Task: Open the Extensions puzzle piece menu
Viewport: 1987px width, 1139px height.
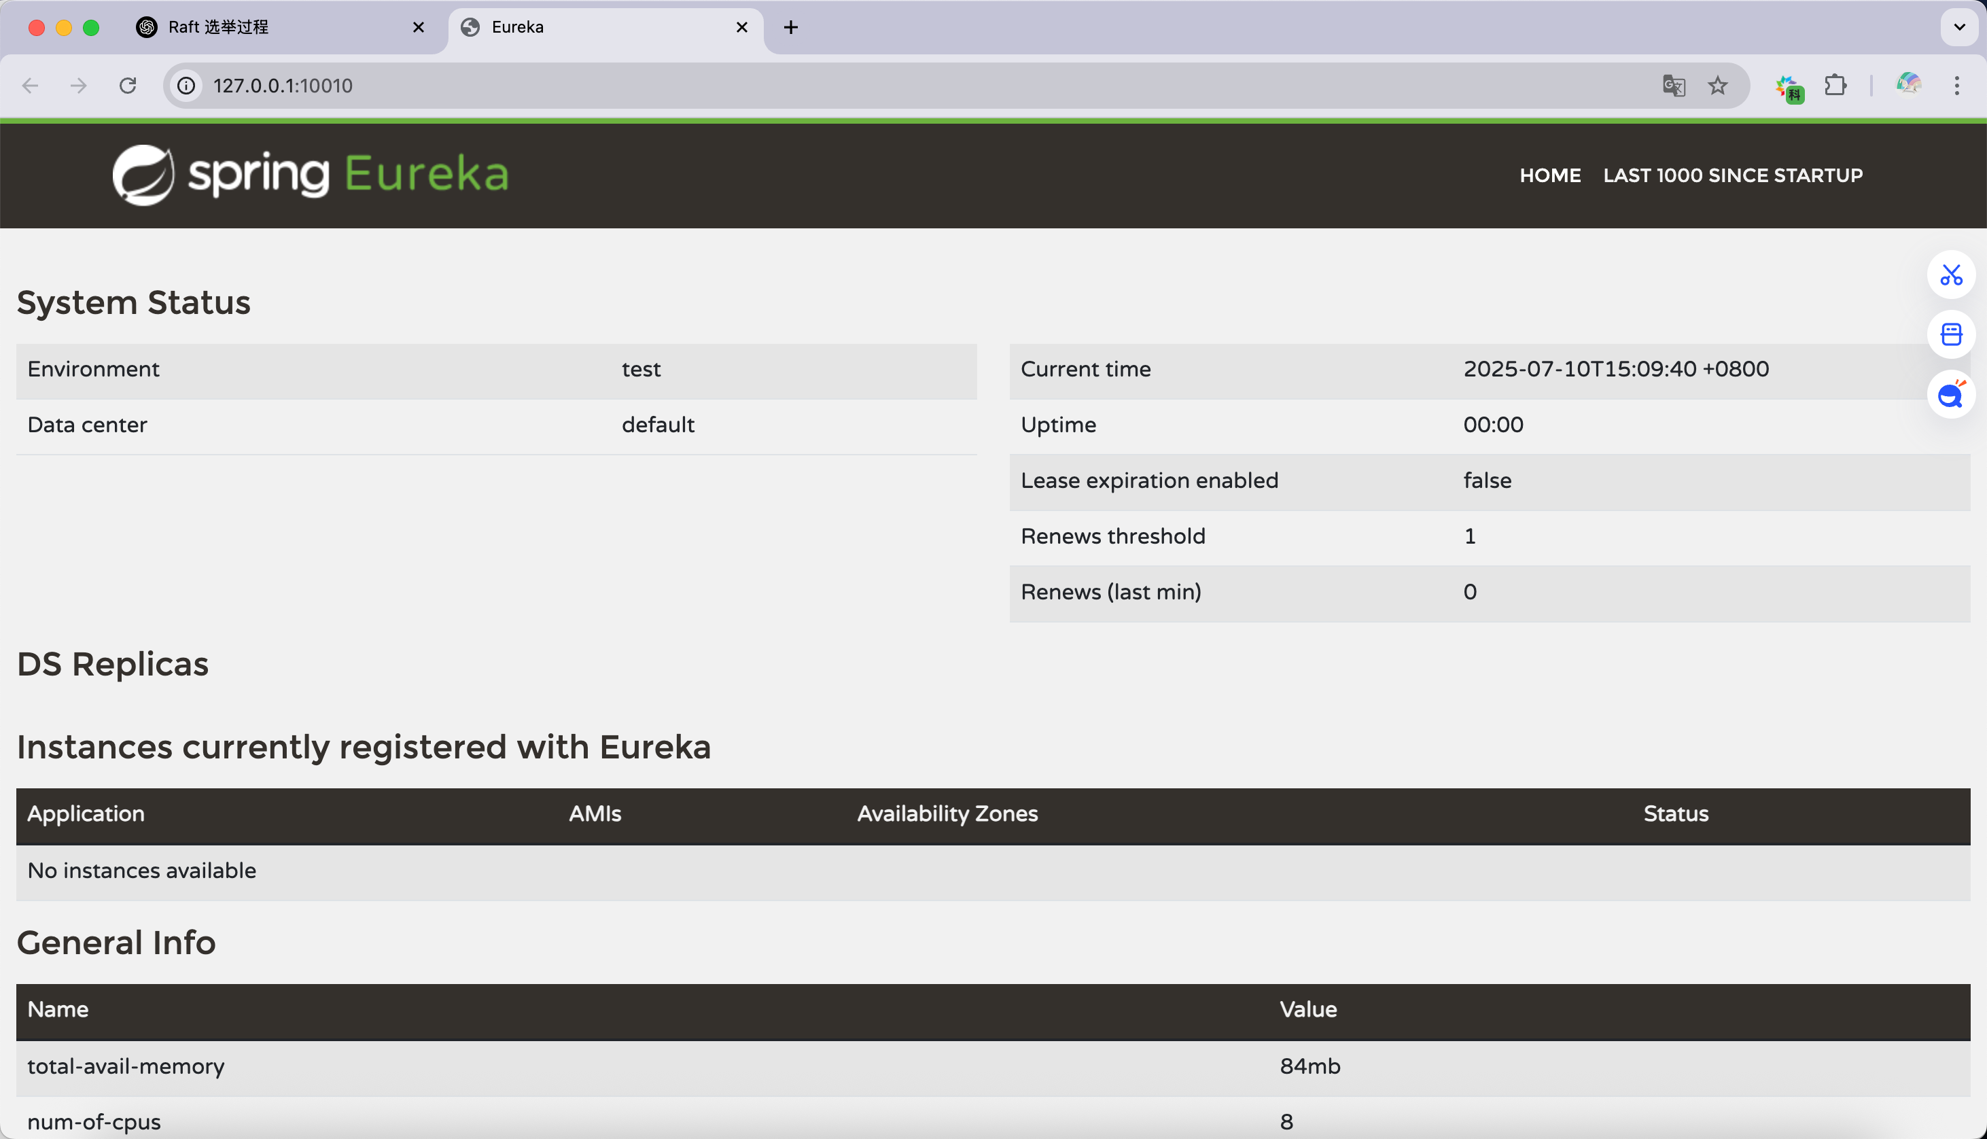Action: pos(1835,84)
